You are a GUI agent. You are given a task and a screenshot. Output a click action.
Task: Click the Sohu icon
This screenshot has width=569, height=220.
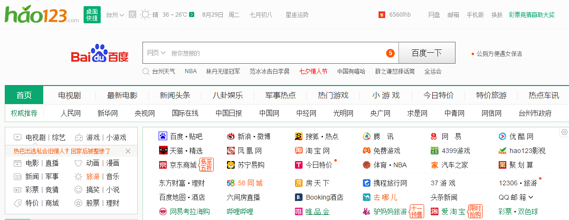(299, 136)
